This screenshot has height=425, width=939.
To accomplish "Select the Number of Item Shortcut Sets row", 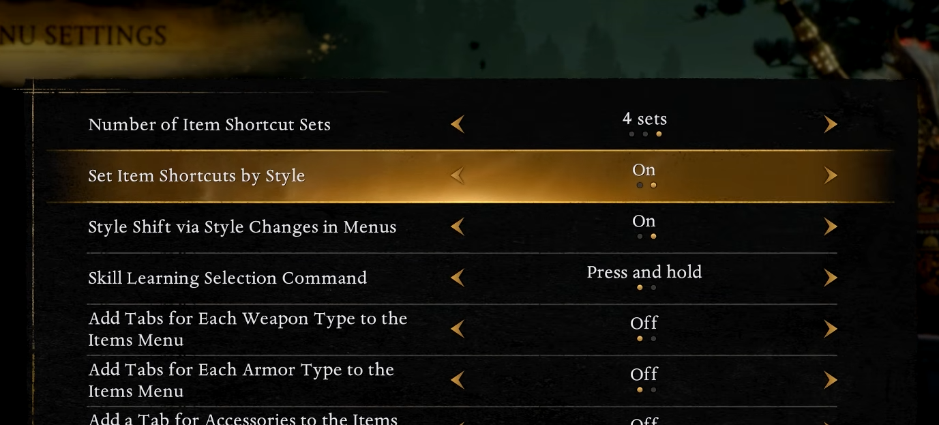I will pos(209,125).
